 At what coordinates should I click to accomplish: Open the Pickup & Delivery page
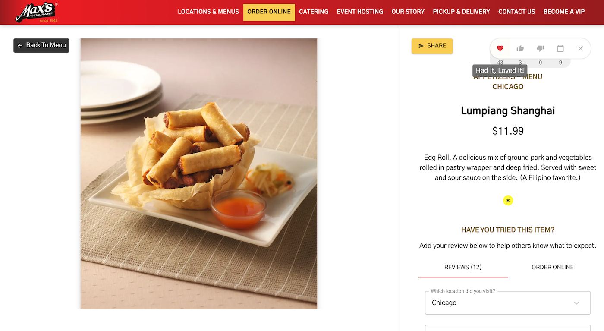(x=462, y=12)
